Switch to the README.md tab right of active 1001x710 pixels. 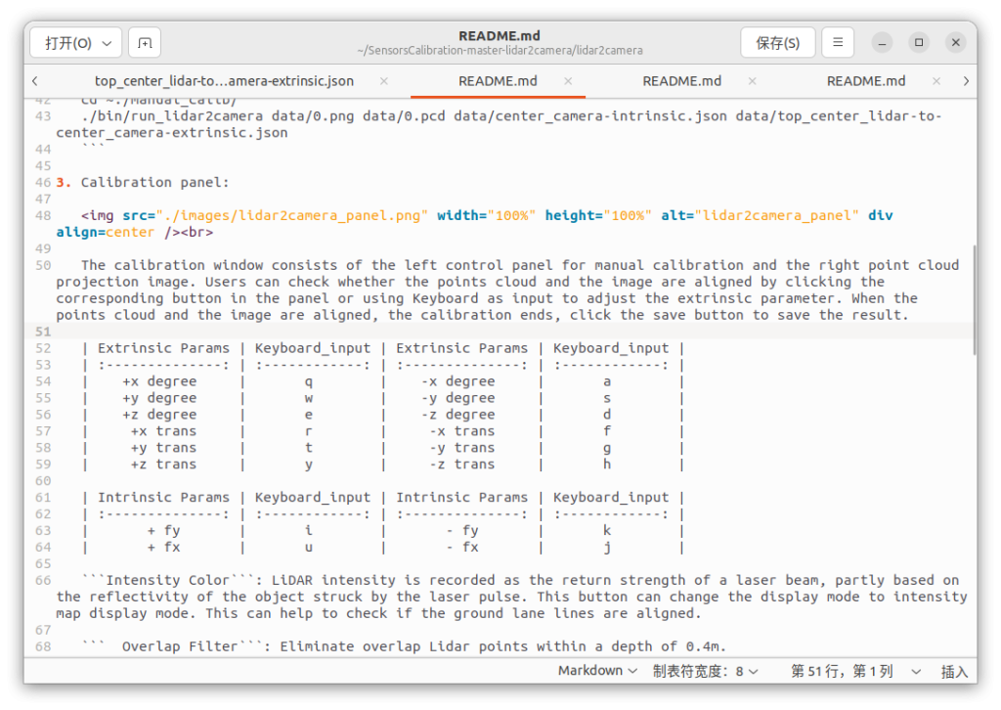681,81
